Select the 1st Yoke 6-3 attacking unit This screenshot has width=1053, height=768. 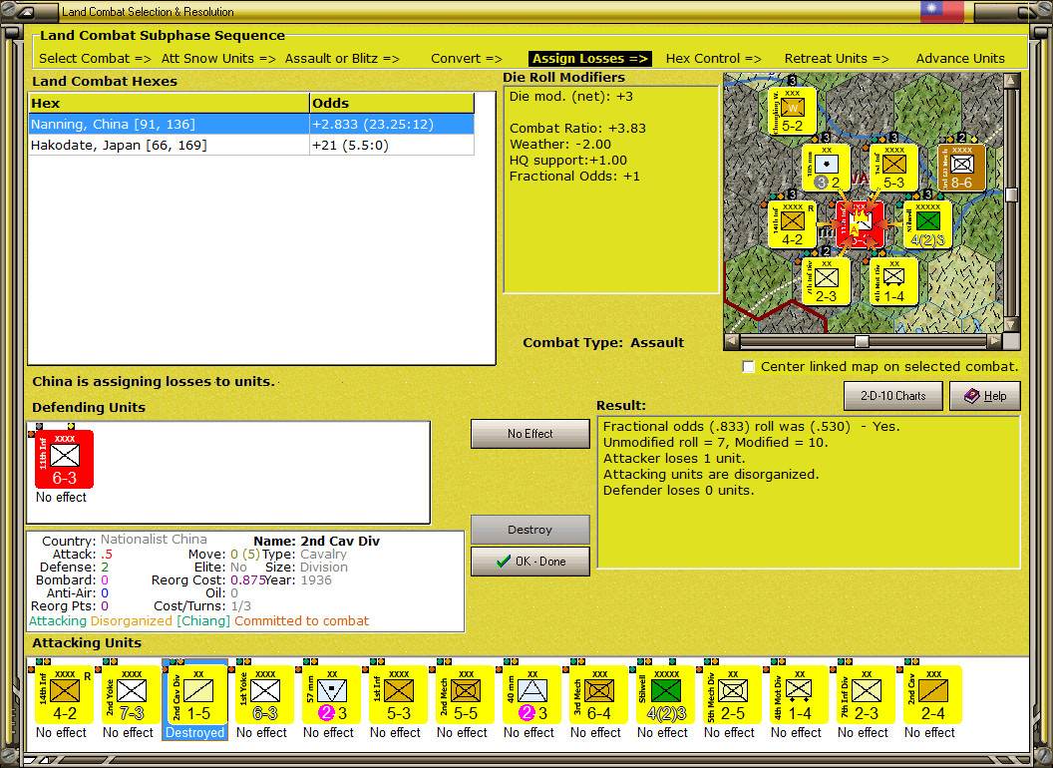264,695
